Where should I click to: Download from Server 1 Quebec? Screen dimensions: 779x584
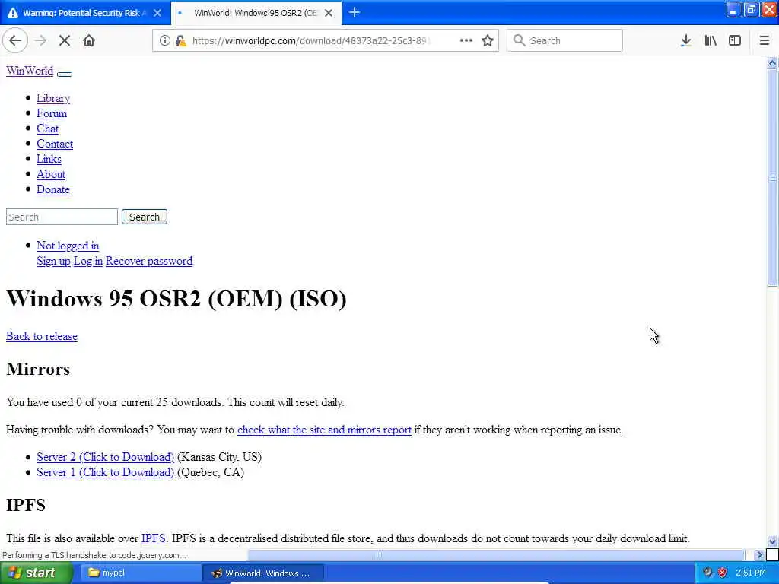pos(105,472)
